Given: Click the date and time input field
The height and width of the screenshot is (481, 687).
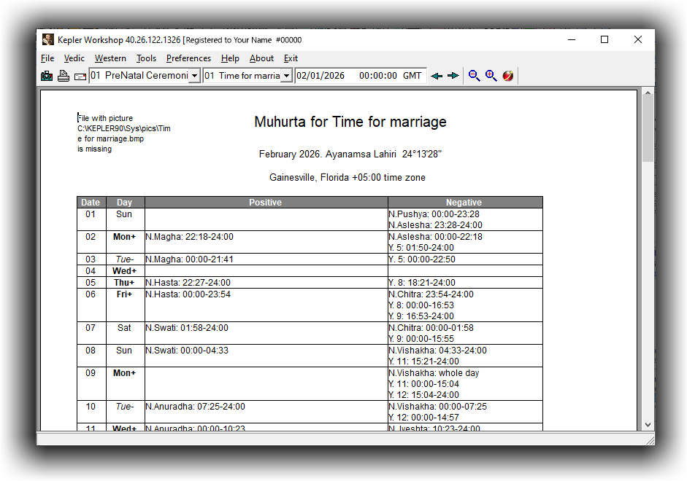Looking at the screenshot, I should (x=360, y=76).
